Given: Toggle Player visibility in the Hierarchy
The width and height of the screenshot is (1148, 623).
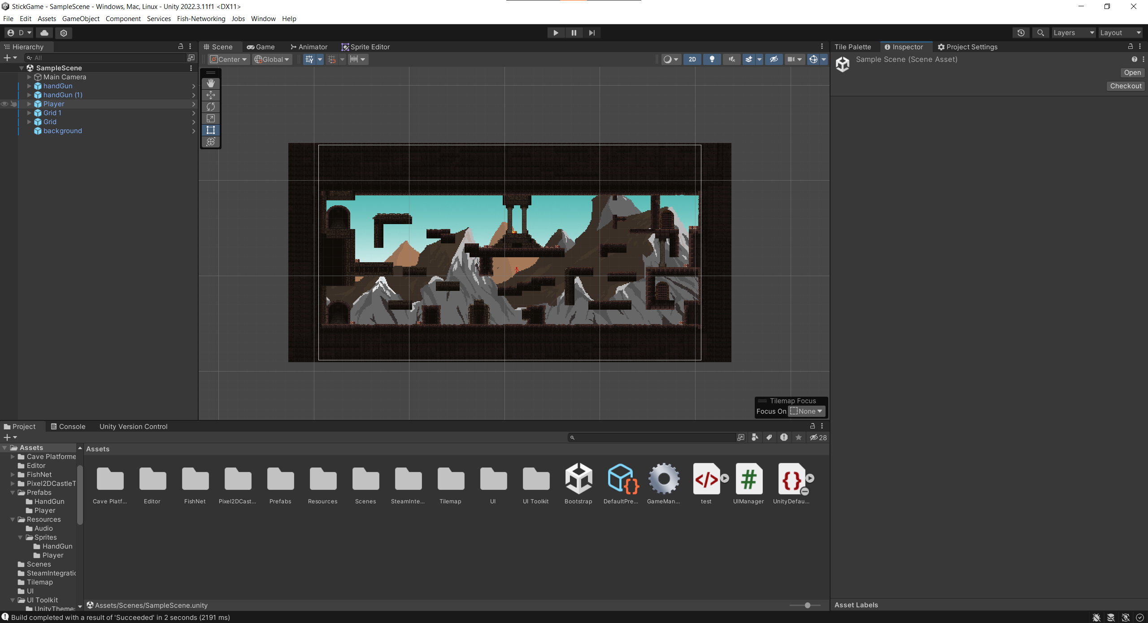Looking at the screenshot, I should tap(4, 104).
